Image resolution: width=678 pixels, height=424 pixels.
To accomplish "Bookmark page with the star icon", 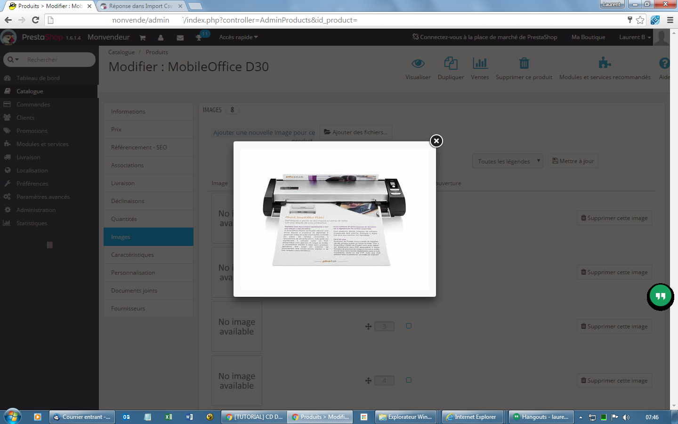I will click(640, 20).
